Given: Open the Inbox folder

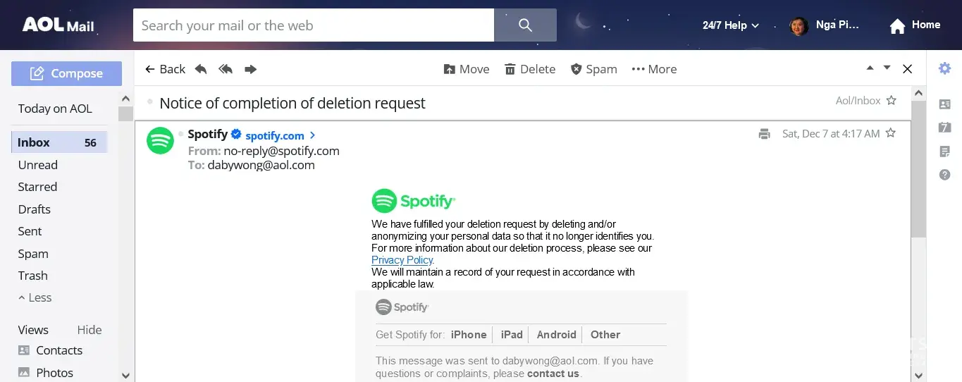Looking at the screenshot, I should tap(34, 142).
